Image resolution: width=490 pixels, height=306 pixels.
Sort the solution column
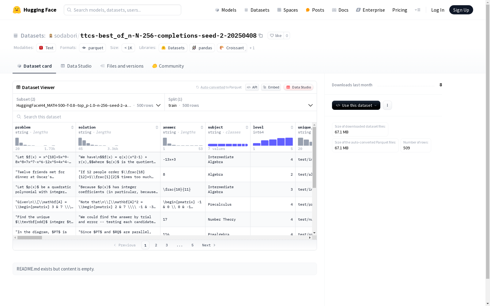(x=157, y=127)
